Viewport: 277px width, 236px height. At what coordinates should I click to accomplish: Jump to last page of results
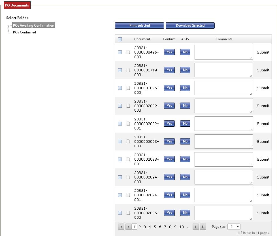click(x=203, y=227)
